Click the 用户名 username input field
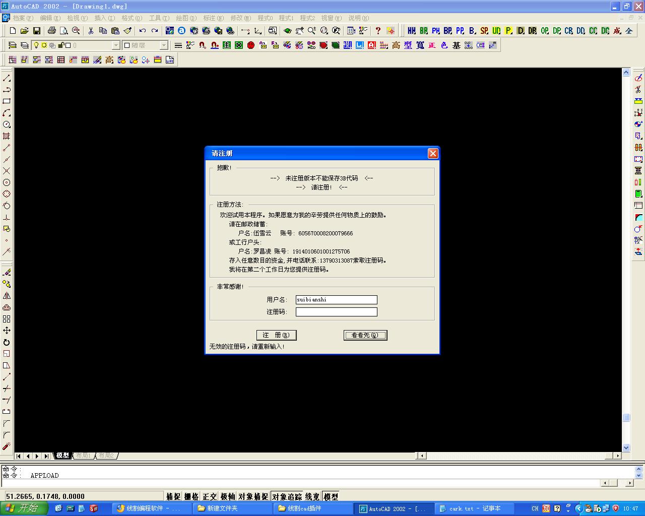This screenshot has width=645, height=516. [x=337, y=300]
